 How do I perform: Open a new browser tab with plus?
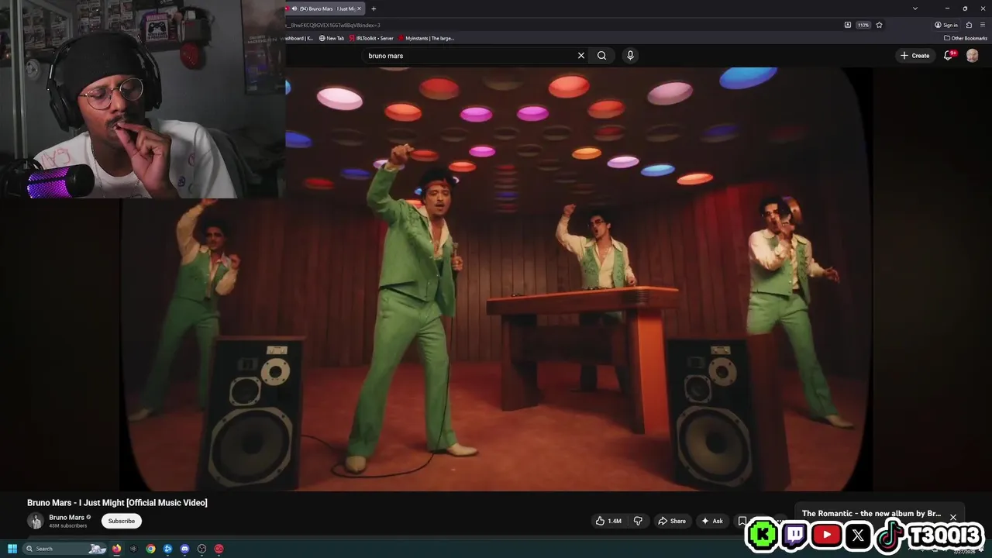(374, 9)
